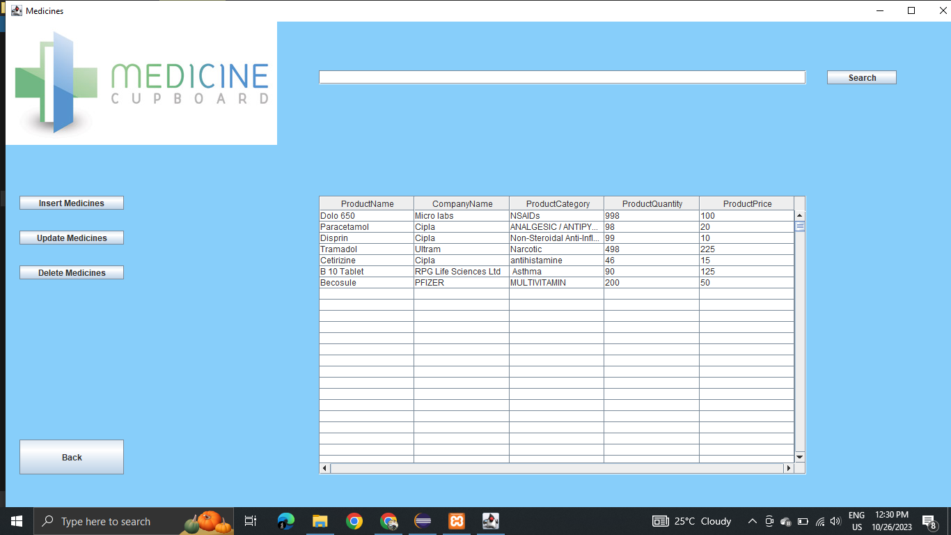Open File Explorer from the taskbar
Image resolution: width=951 pixels, height=535 pixels.
(320, 521)
